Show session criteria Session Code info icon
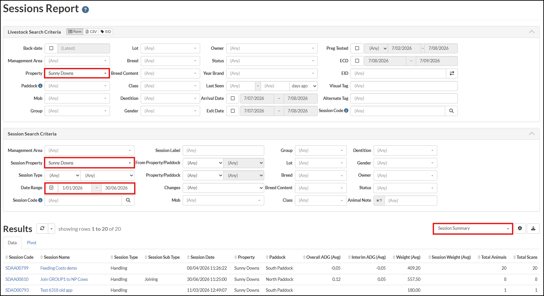This screenshot has width=544, height=296. point(40,200)
